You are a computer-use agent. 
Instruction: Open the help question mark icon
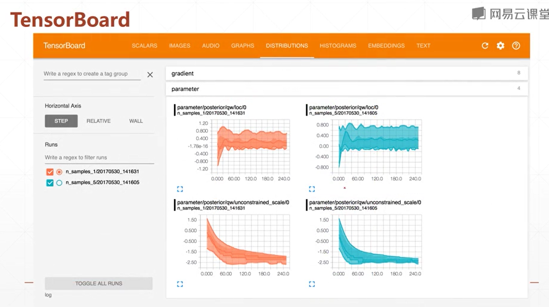click(x=516, y=45)
